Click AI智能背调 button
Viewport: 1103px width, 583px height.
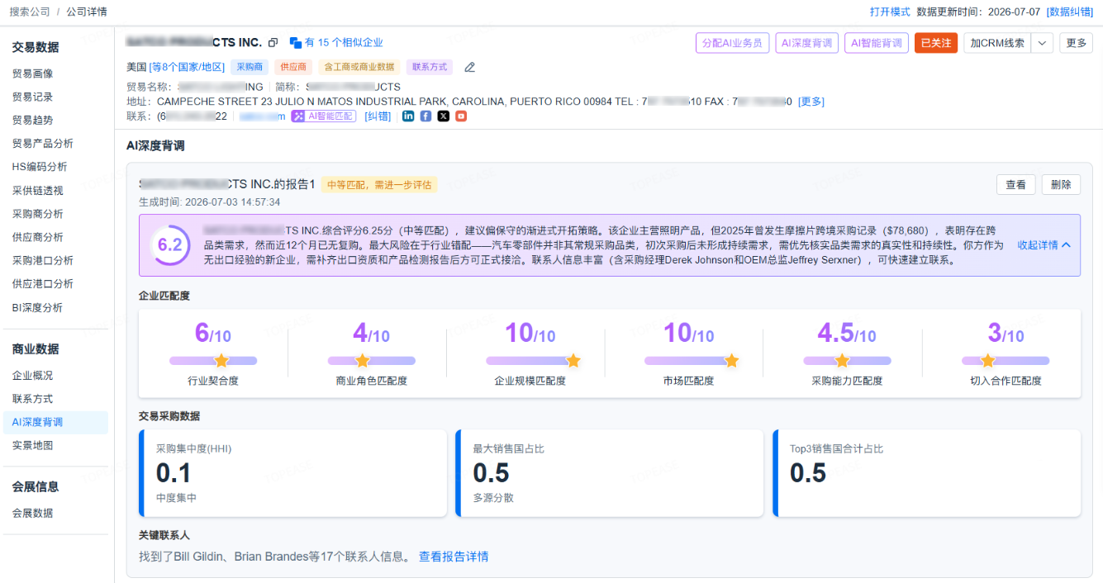pyautogui.click(x=877, y=43)
